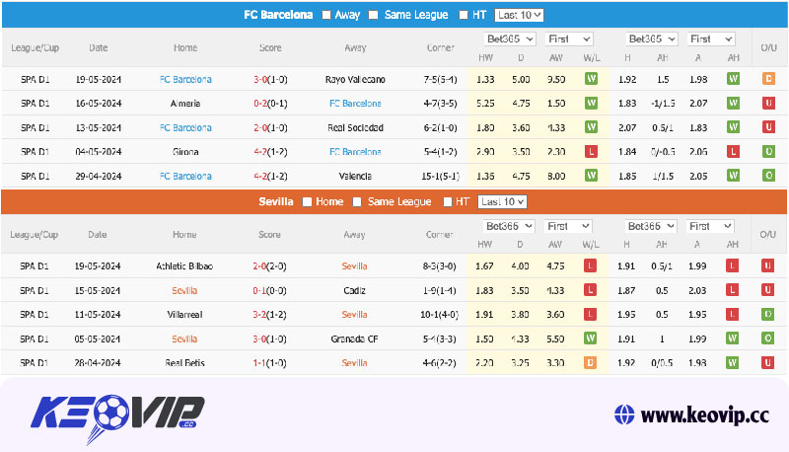Click the globe icon beside www.keovip.cc

point(623,413)
